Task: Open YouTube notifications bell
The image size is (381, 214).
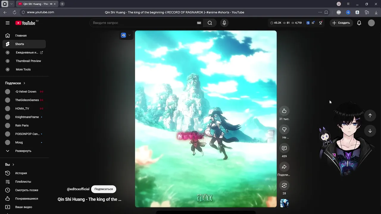Action: [359, 23]
